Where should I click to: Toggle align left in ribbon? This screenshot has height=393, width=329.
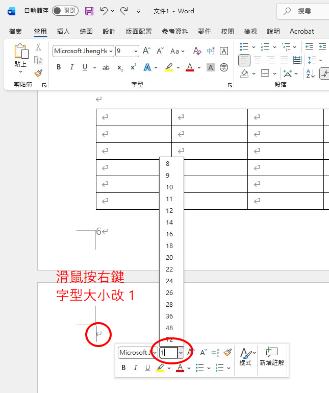click(244, 60)
